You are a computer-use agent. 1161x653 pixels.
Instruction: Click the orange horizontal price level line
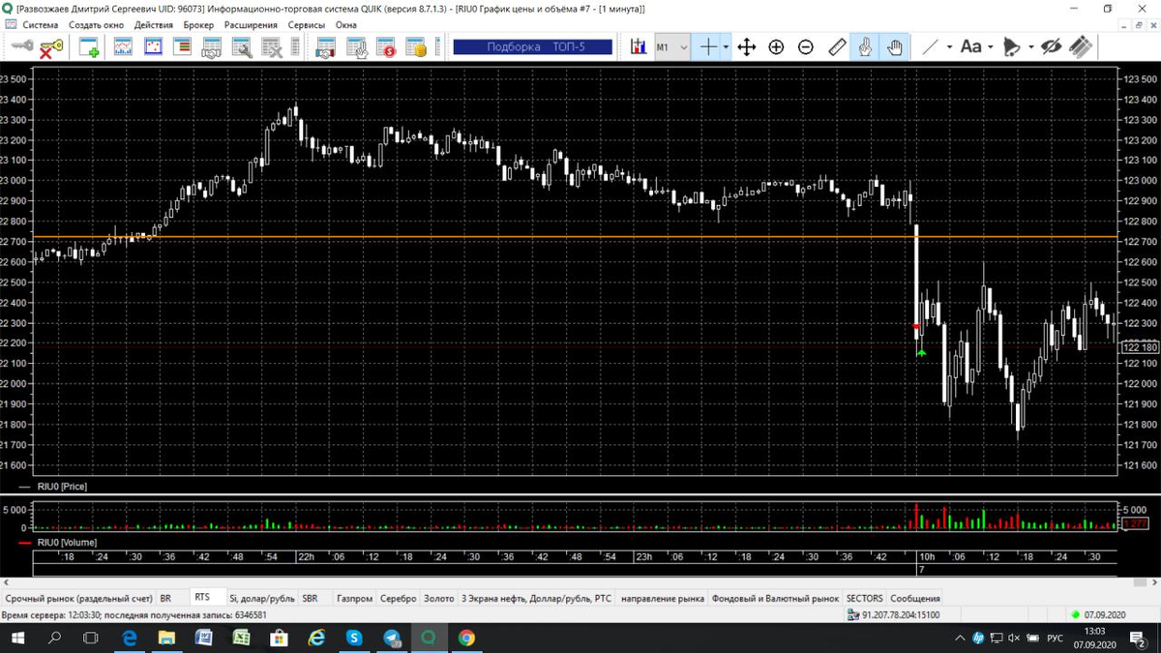(575, 237)
